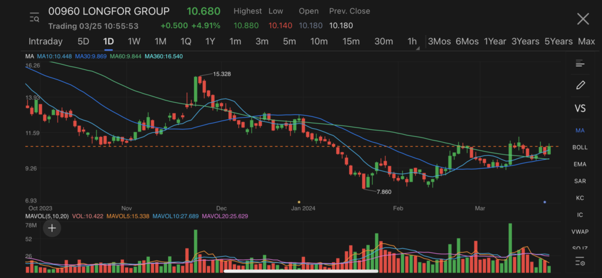Screen dimensions: 602x278
Task: Select the 1D chart interval
Action: click(108, 41)
